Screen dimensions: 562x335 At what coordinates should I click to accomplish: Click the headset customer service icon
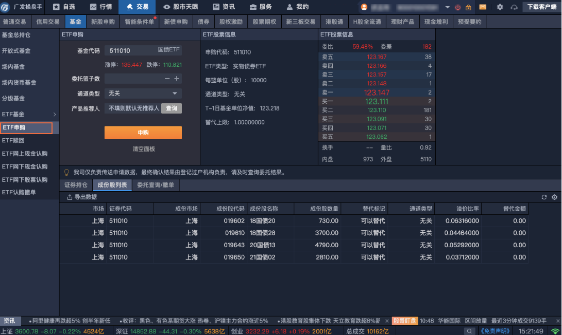514,7
